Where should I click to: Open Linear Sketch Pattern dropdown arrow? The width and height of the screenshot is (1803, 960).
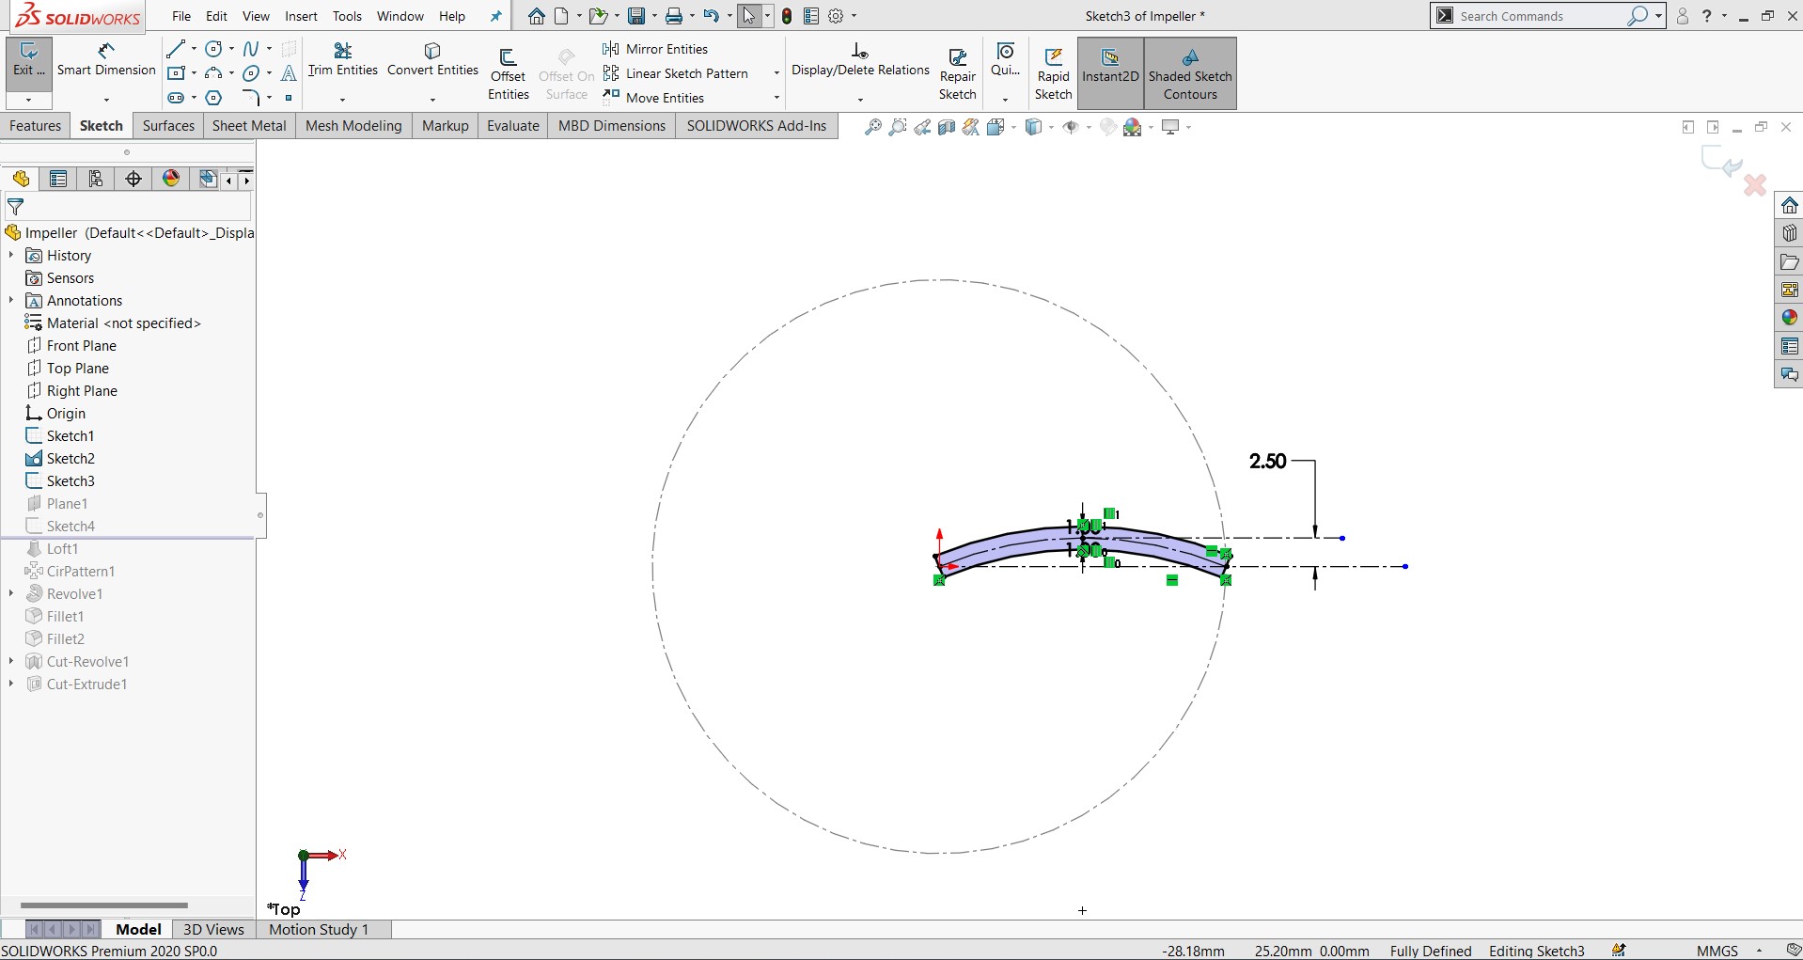776,73
